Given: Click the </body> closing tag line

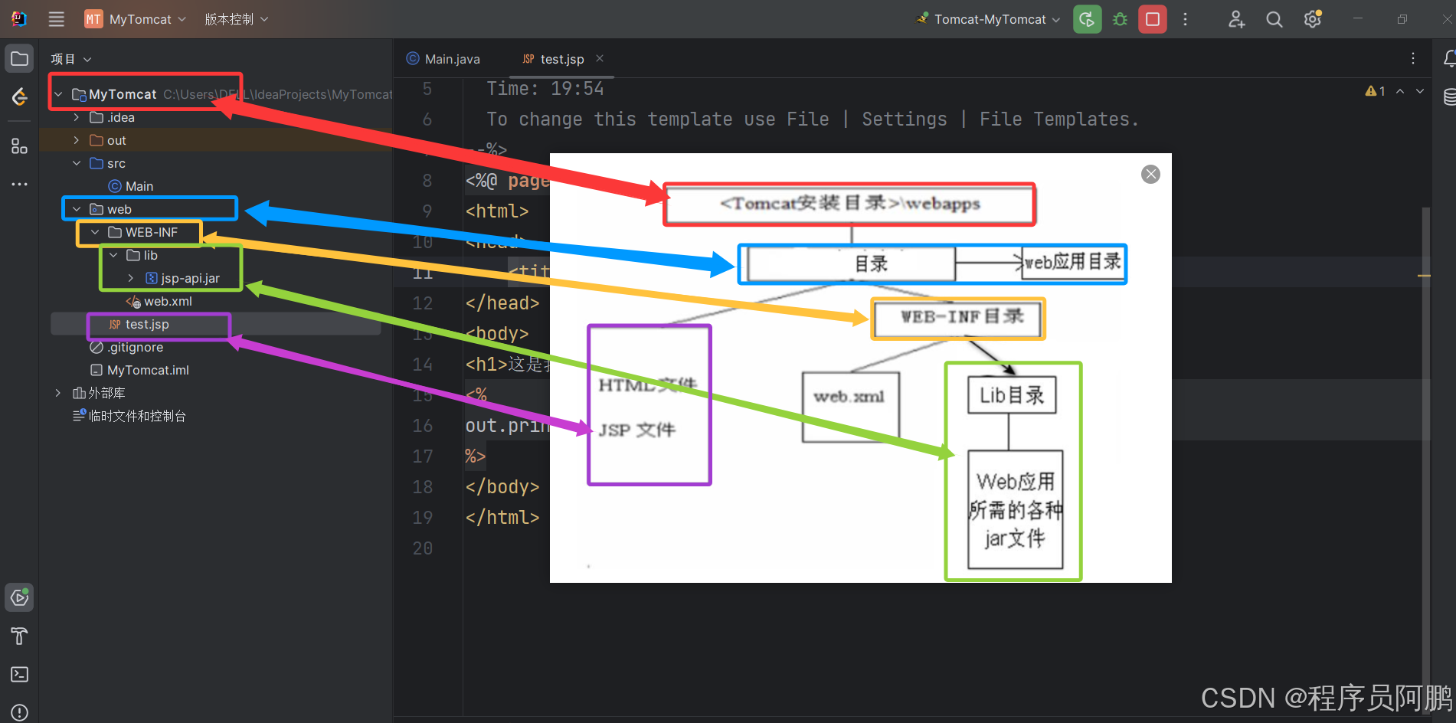Looking at the screenshot, I should (x=502, y=487).
